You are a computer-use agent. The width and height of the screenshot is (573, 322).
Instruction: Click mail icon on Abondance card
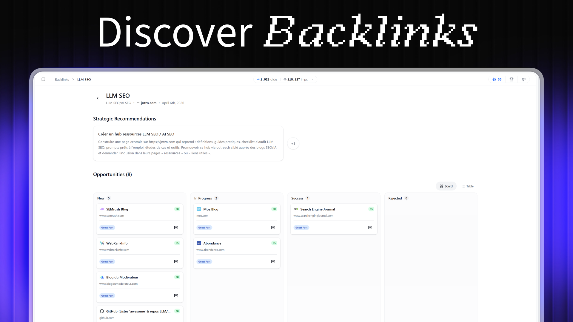(273, 261)
